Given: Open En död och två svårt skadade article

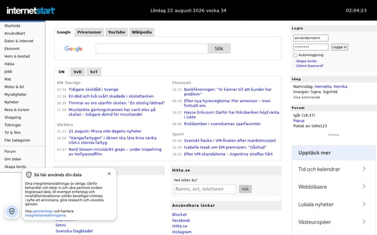Looking at the screenshot, I should tap(111, 96).
